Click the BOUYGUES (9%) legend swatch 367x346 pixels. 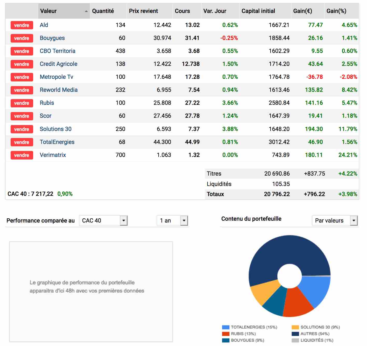pos(226,340)
